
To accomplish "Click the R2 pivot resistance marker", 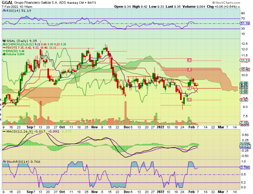I will [189, 60].
